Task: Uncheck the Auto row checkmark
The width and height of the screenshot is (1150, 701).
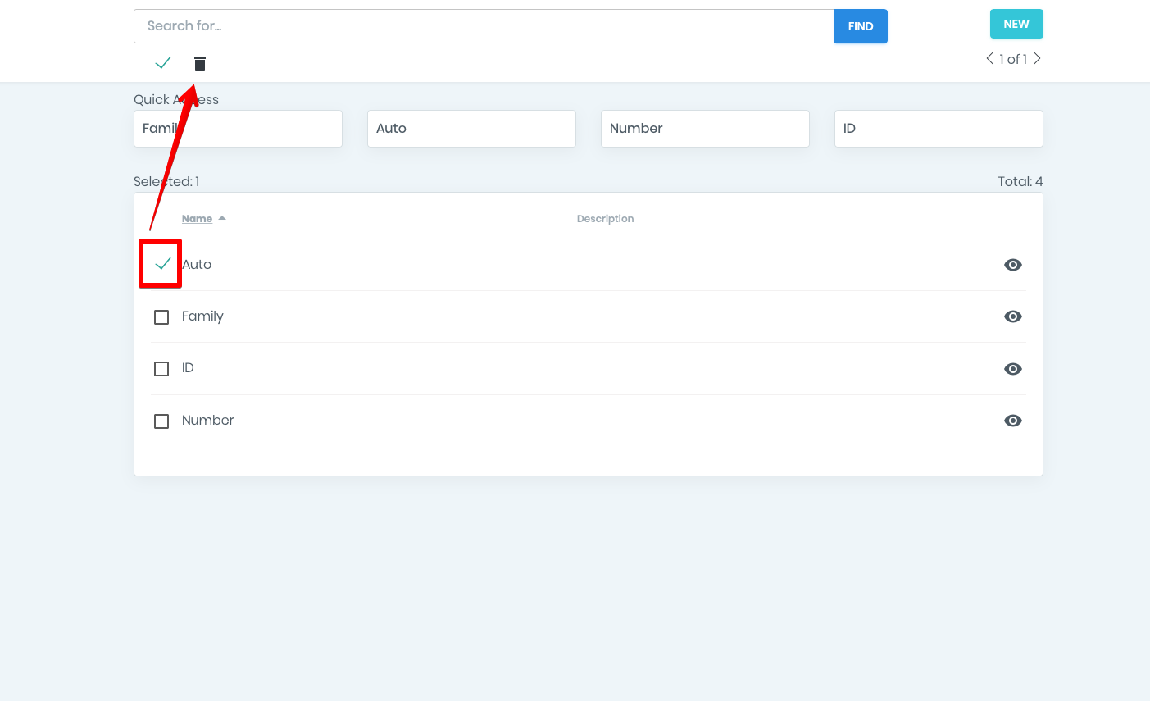Action: [x=162, y=263]
